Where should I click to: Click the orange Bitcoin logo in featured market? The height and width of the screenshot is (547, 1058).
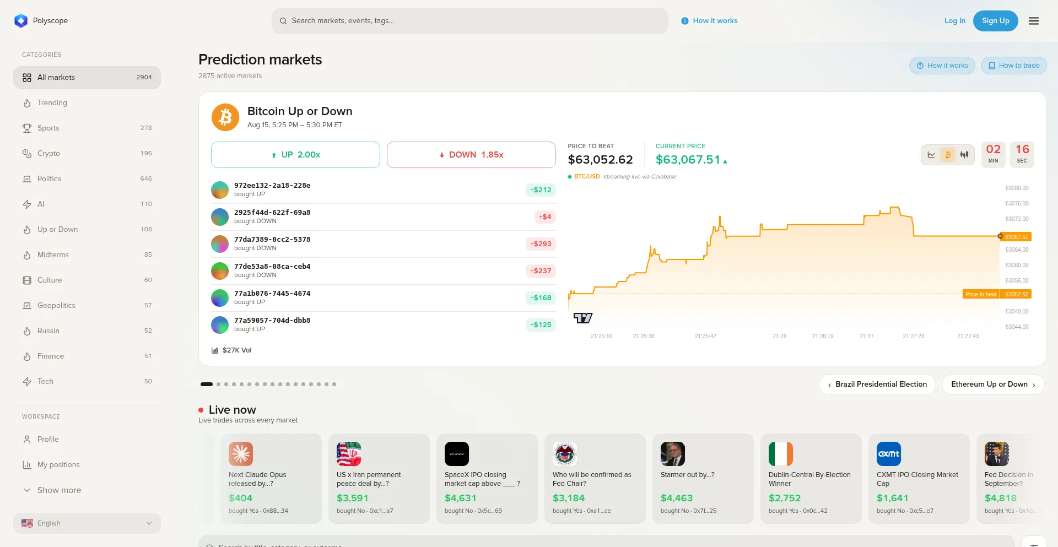[x=225, y=117]
